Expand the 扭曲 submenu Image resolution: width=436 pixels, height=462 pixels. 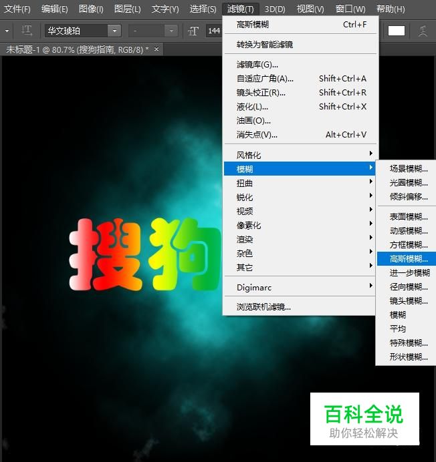pos(300,183)
